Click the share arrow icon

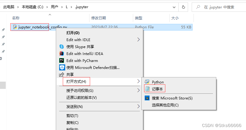[62, 74]
